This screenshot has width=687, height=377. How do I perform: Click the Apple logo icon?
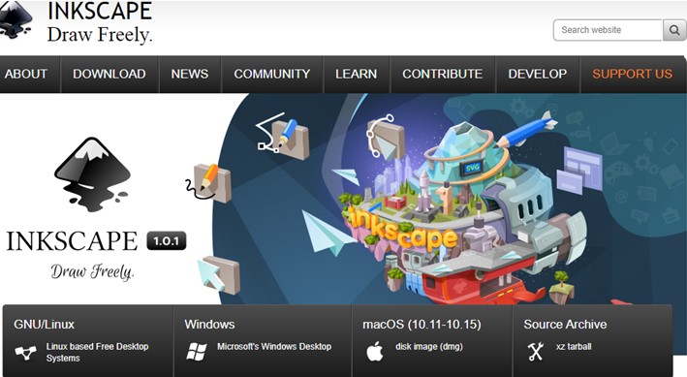[375, 351]
